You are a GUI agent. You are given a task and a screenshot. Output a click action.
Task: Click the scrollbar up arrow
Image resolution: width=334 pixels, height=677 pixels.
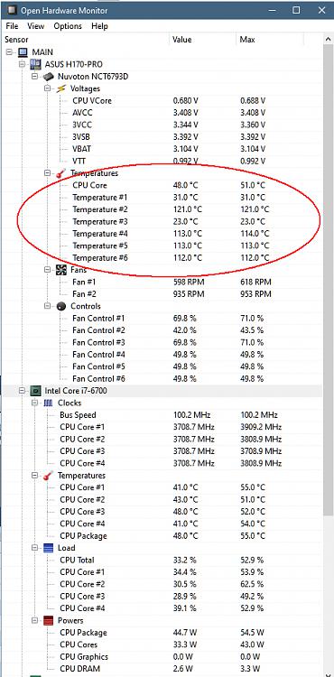pyautogui.click(x=328, y=40)
